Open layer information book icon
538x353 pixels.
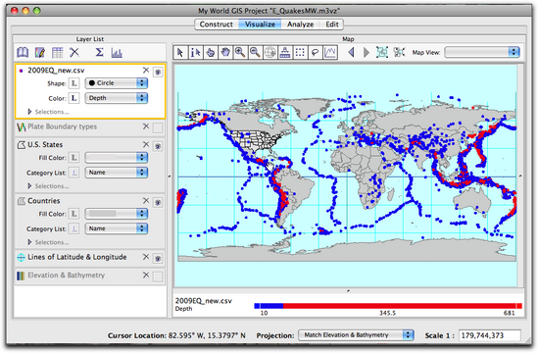[23, 53]
